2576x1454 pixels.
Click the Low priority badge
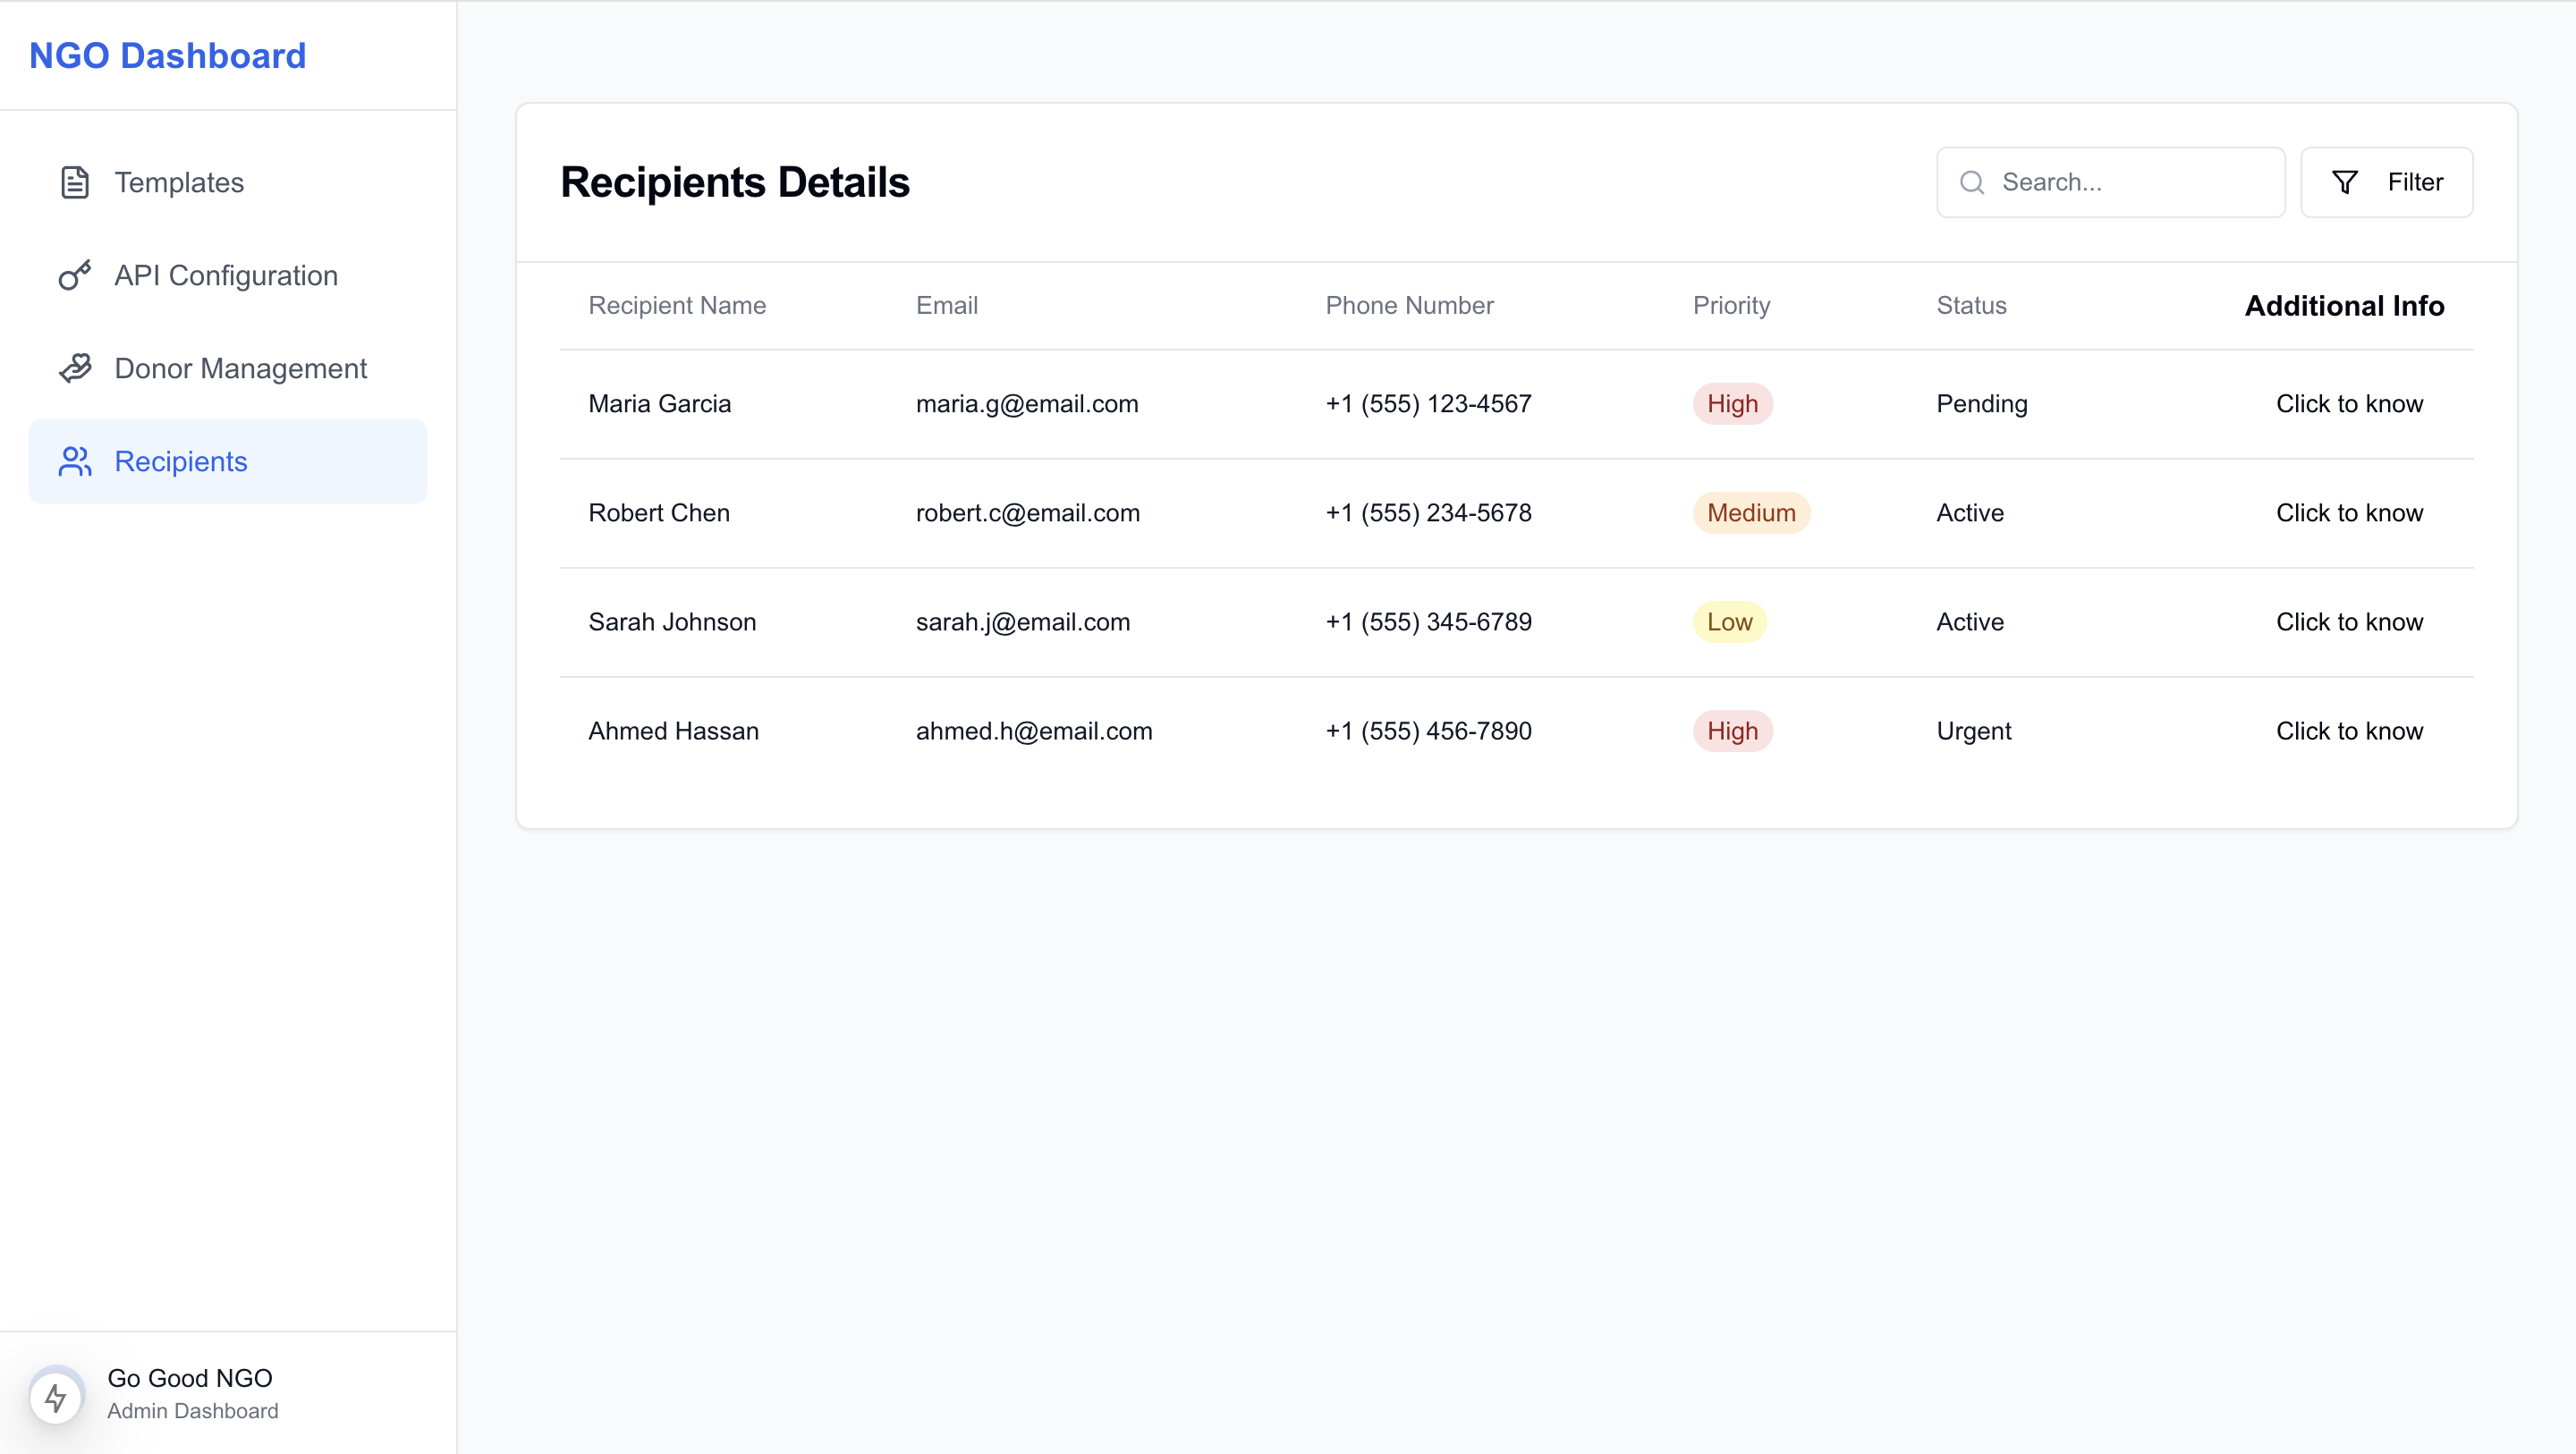point(1729,622)
